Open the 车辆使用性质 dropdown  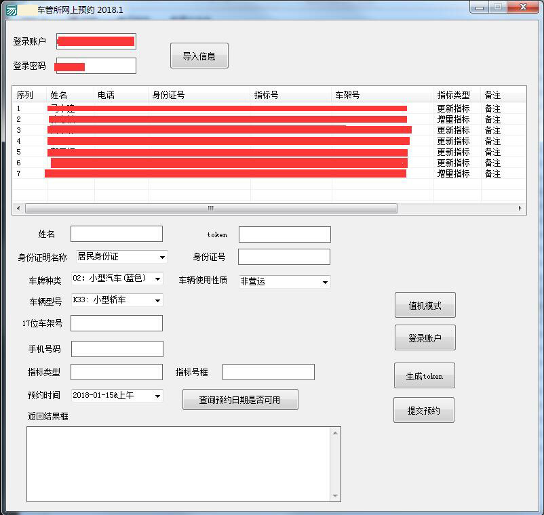point(325,282)
